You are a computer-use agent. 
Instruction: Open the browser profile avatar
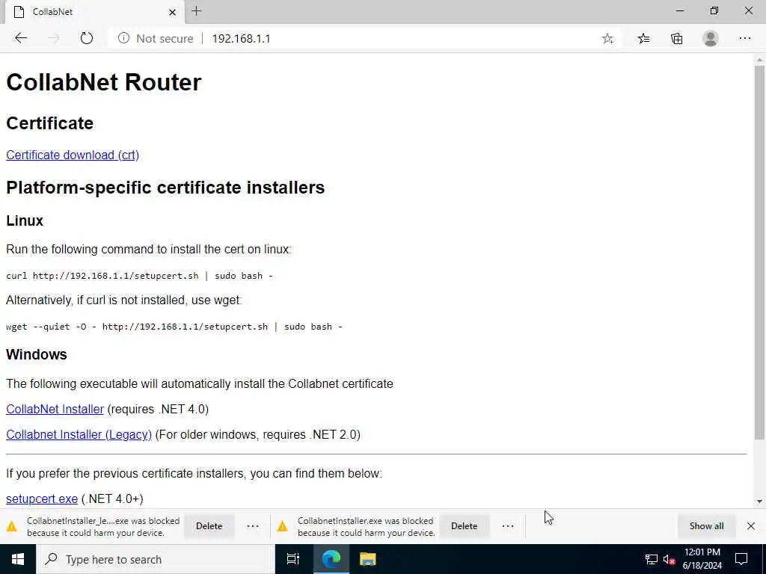[711, 39]
